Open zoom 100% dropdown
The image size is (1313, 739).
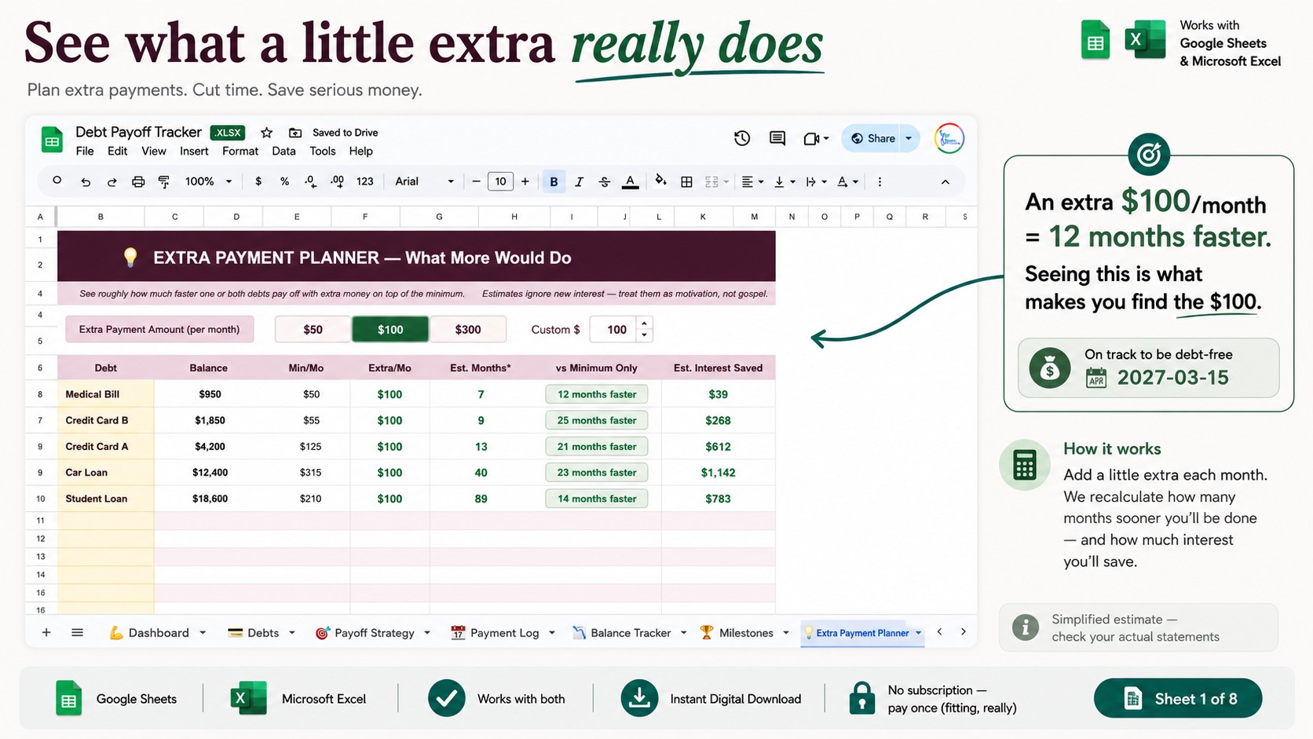(x=208, y=181)
